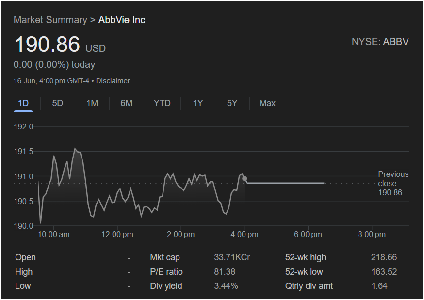Click the Qtrly div amt label

[309, 286]
